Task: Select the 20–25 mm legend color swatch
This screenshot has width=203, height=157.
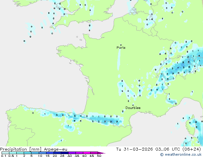Action: point(57,153)
